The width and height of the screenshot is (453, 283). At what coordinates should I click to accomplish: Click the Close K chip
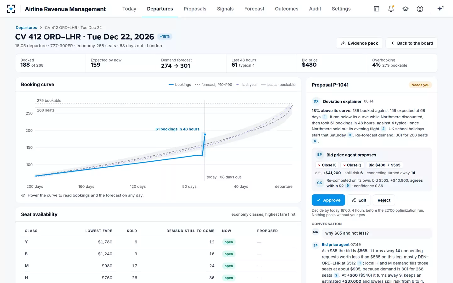click(x=327, y=165)
